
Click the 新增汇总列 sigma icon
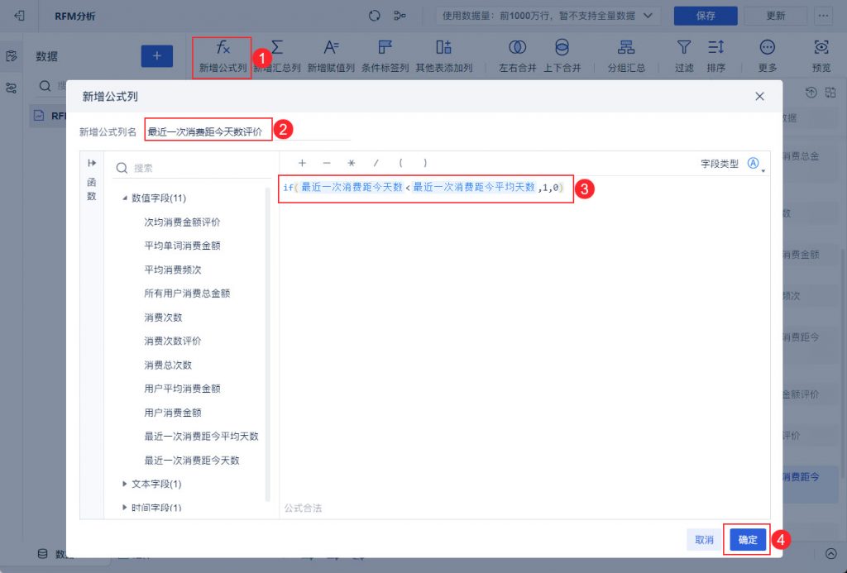point(277,47)
